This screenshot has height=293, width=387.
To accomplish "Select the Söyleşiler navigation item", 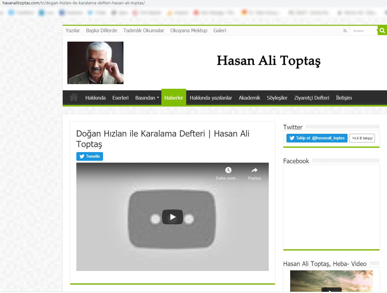I will point(277,97).
